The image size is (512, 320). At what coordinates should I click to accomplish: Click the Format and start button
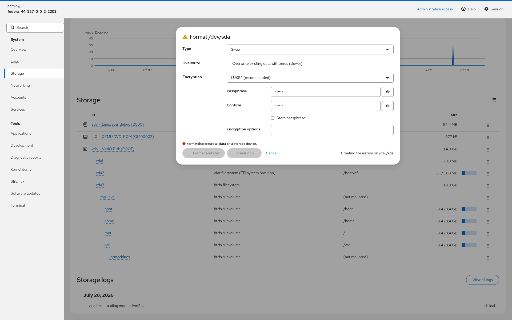pyautogui.click(x=203, y=153)
